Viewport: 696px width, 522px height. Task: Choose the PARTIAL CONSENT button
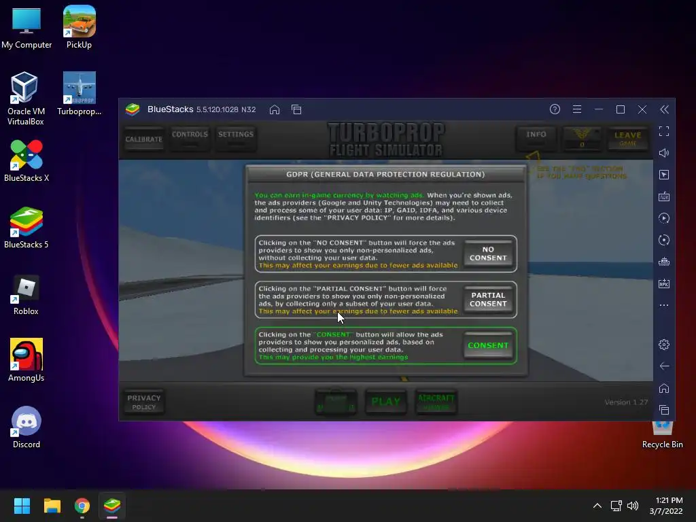pyautogui.click(x=488, y=300)
